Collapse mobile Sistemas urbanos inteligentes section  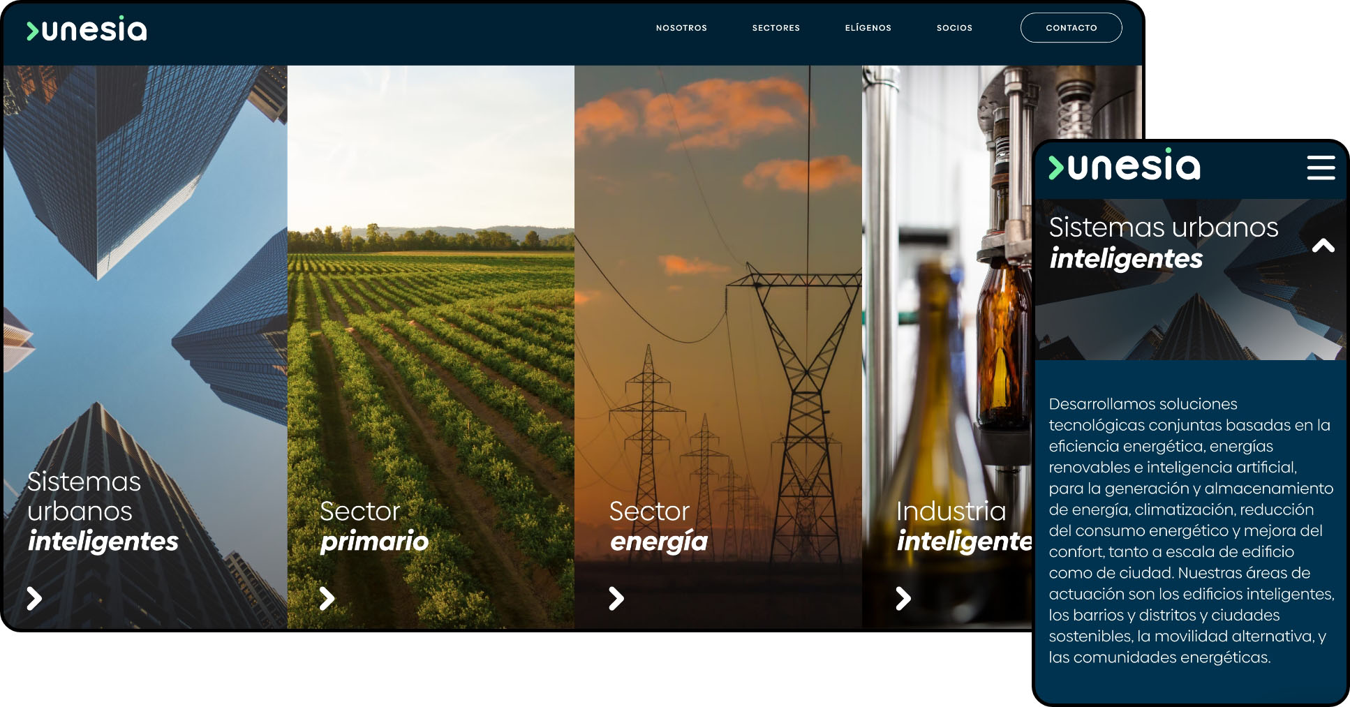click(x=1323, y=246)
